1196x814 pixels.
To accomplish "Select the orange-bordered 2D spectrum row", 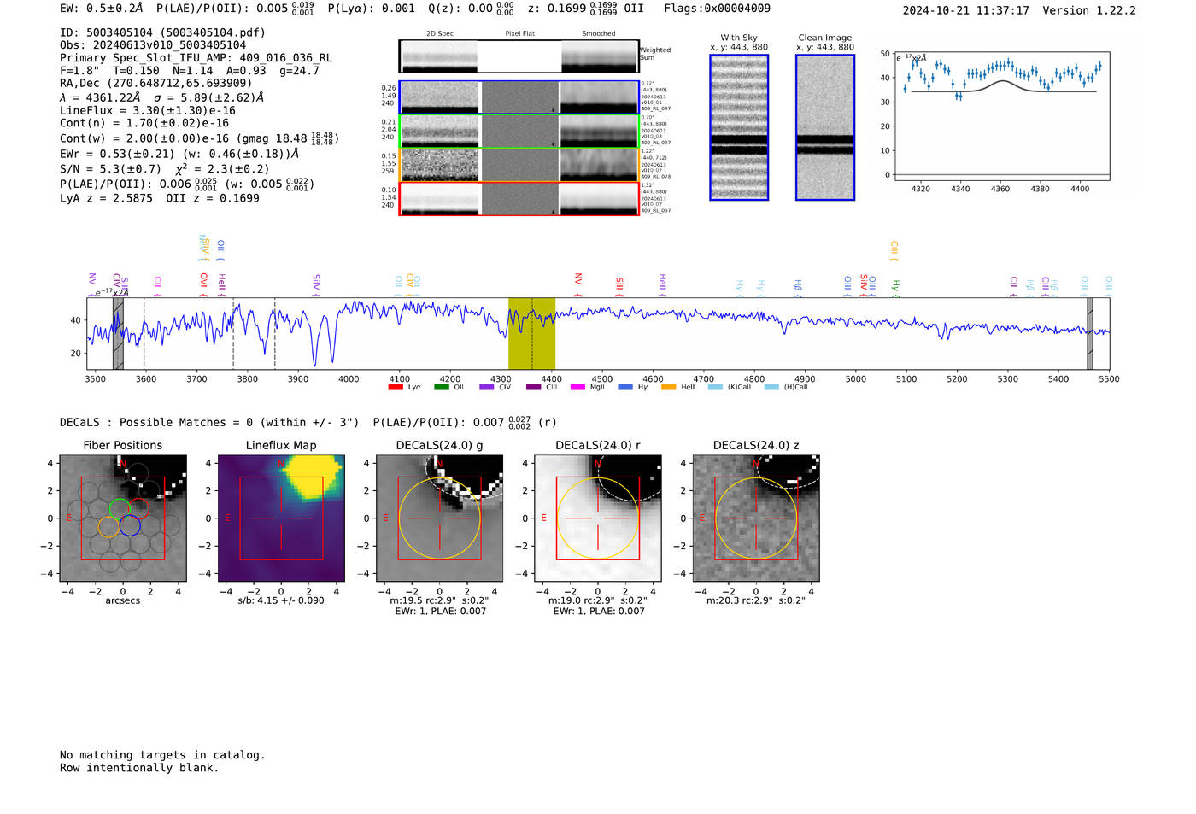I will (519, 165).
